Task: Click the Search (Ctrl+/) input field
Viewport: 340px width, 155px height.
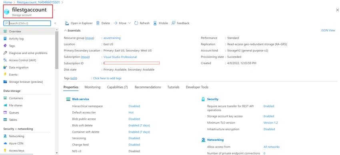Action: 27,24
